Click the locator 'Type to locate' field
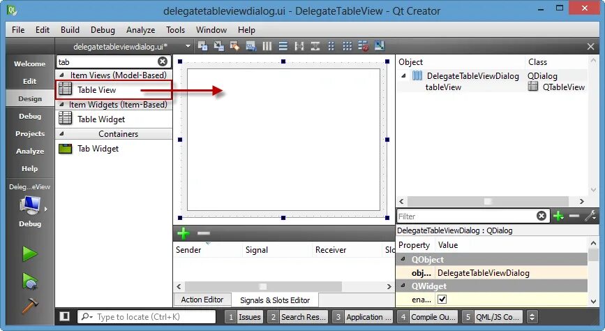The image size is (605, 331). pyautogui.click(x=147, y=317)
